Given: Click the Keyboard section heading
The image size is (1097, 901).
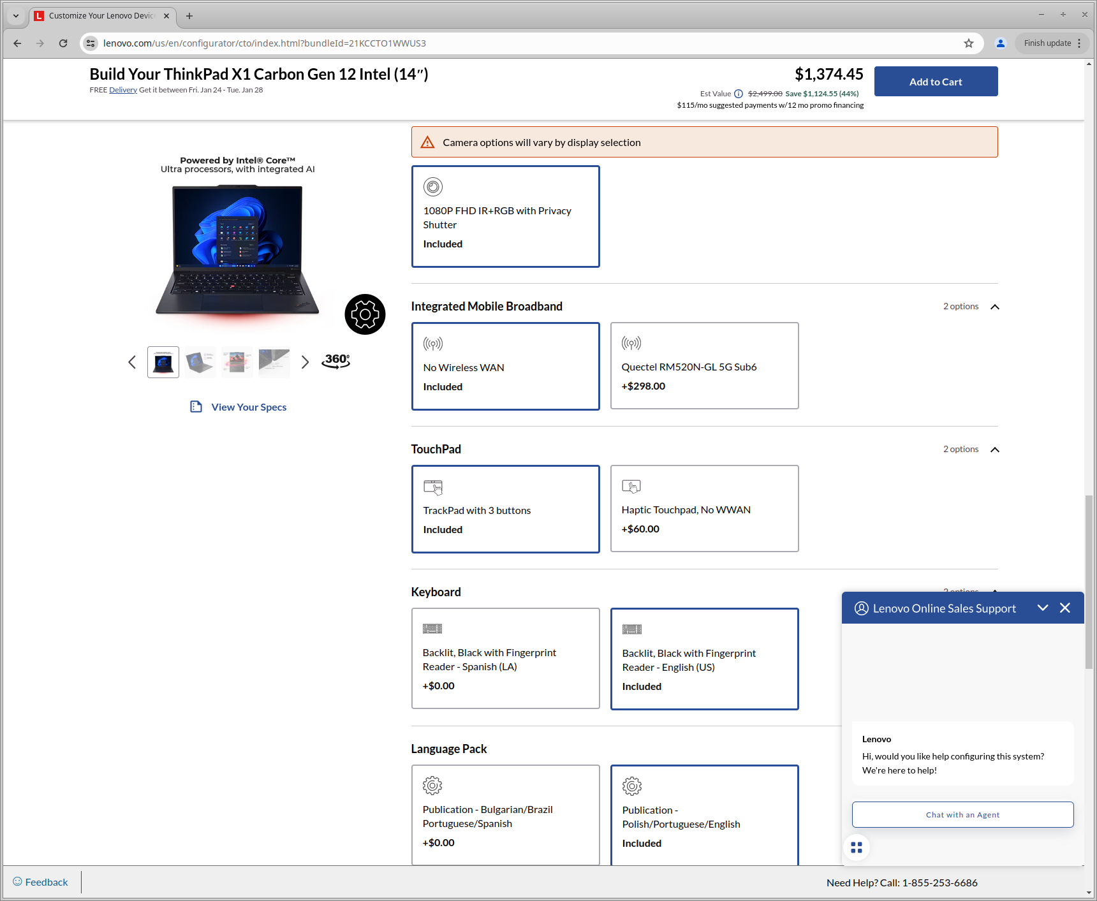Looking at the screenshot, I should pyautogui.click(x=436, y=592).
